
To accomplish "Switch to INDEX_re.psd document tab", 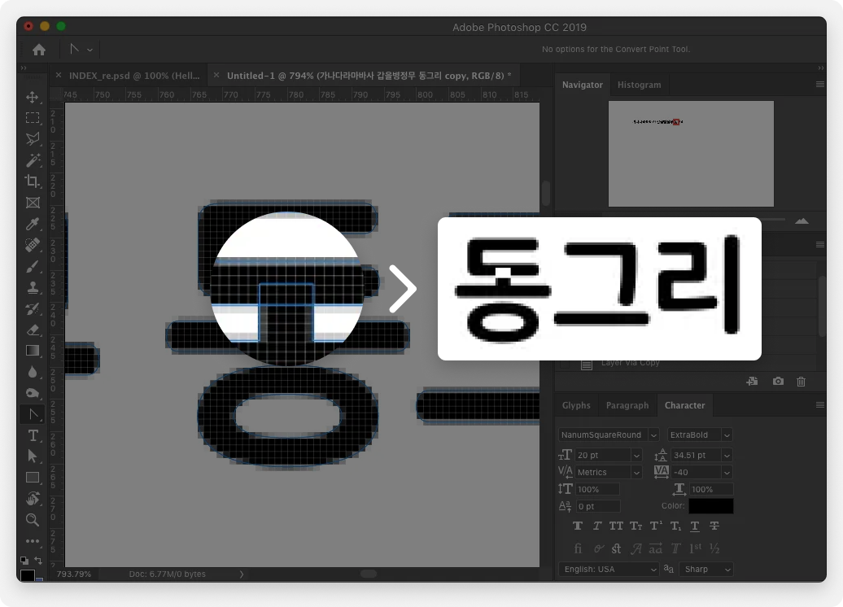I will click(134, 76).
